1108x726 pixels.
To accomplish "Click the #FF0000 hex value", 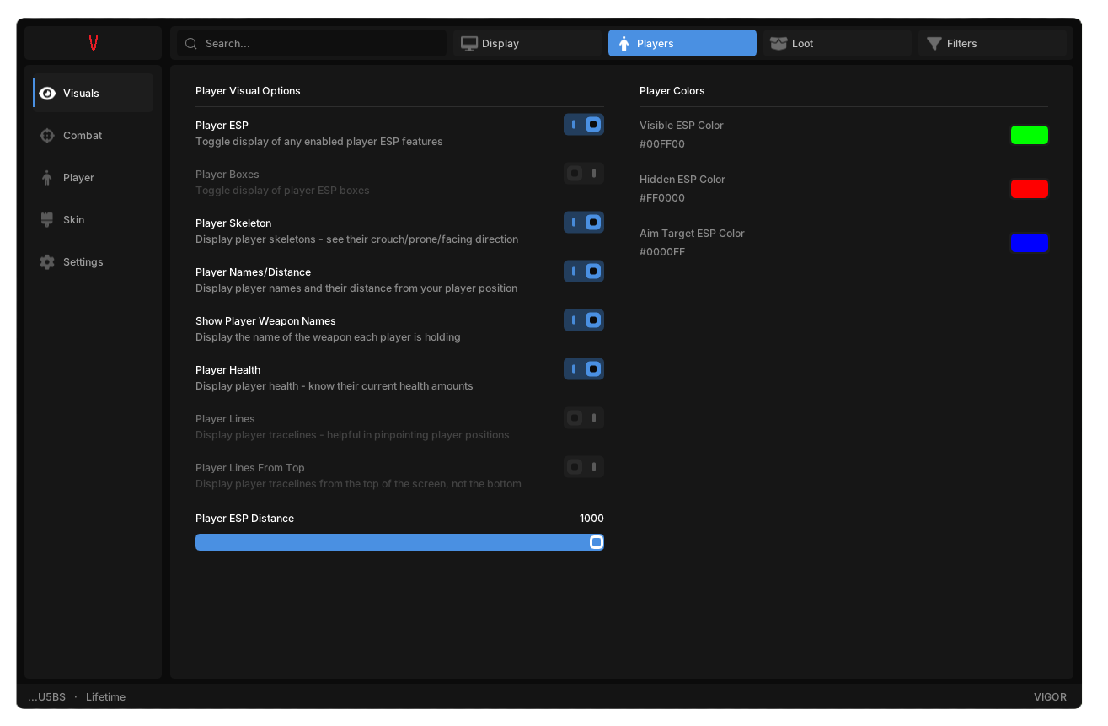I will pyautogui.click(x=662, y=198).
